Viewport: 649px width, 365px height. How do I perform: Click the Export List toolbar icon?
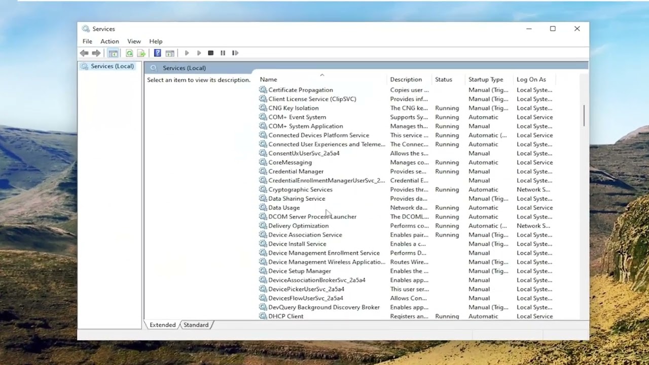(x=141, y=53)
